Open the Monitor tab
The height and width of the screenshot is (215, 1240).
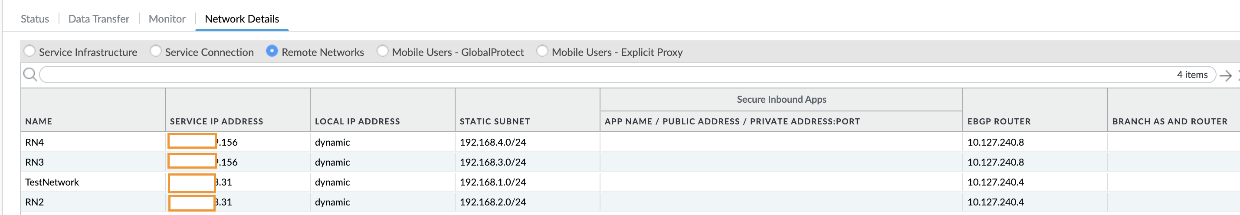click(x=167, y=19)
